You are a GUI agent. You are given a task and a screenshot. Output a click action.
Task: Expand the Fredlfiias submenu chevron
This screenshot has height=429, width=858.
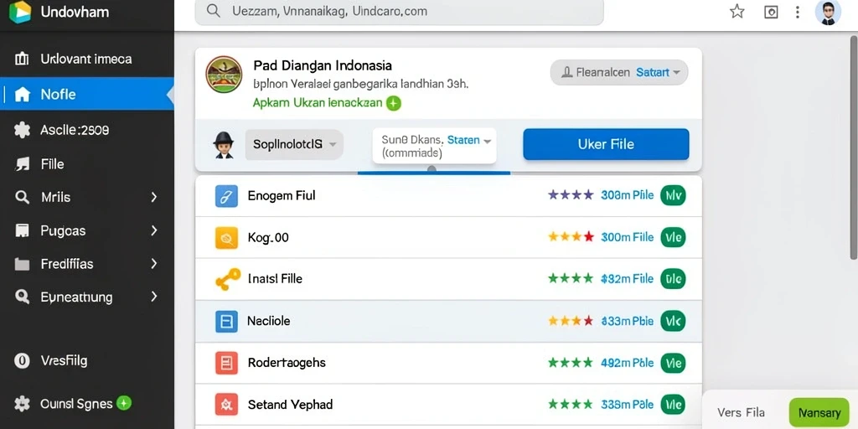click(154, 264)
